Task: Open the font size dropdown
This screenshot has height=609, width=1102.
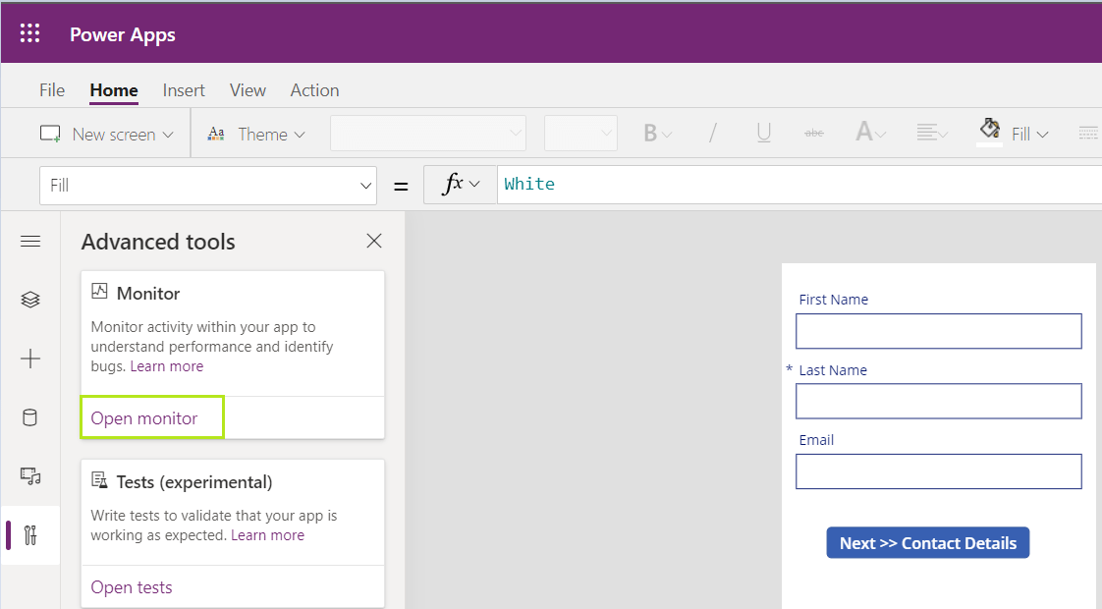Action: (x=580, y=133)
